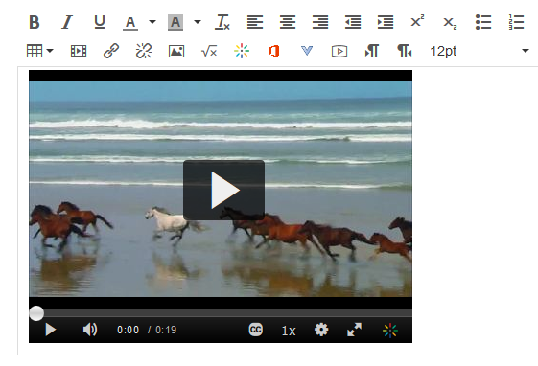538x366 pixels.
Task: Click the large play overlay on video
Action: pyautogui.click(x=223, y=191)
